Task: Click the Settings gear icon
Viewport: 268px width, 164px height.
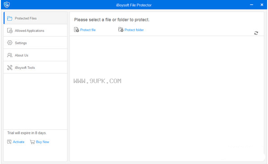Action: [10, 43]
